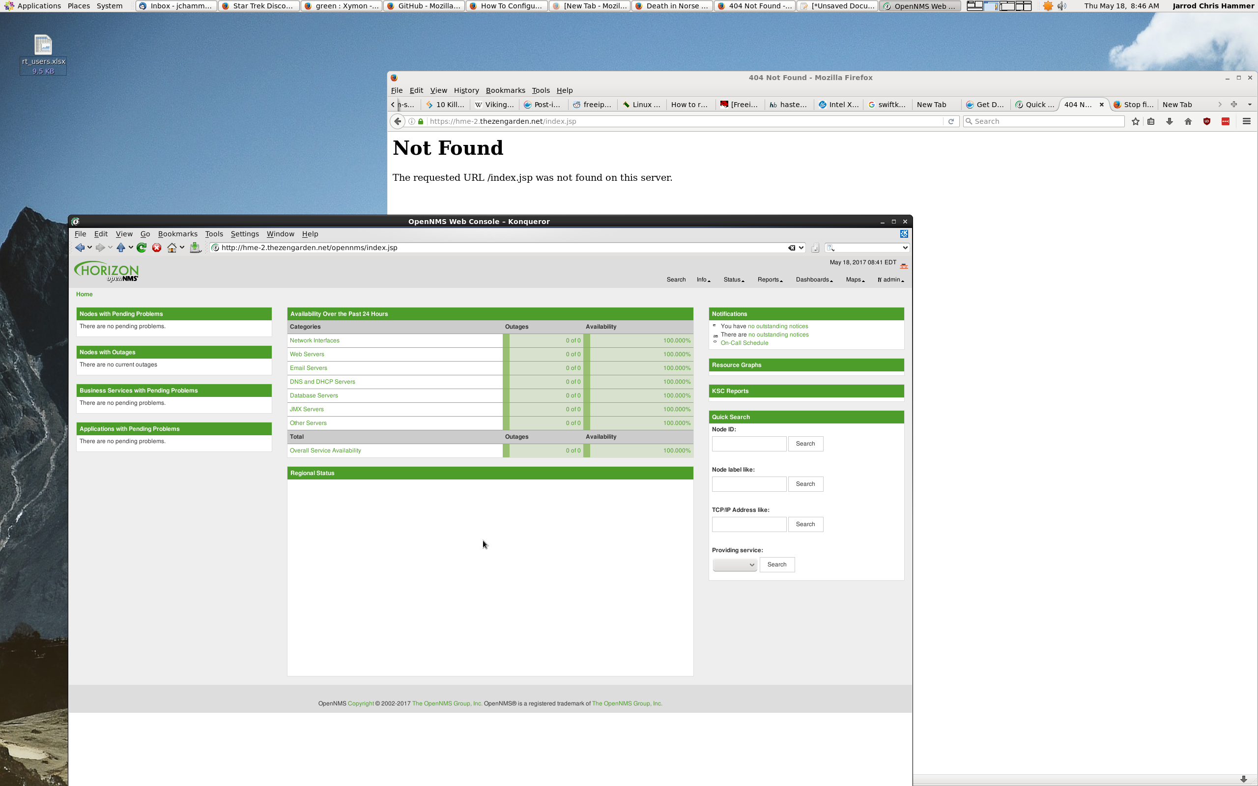
Task: Click Search button for Node ID
Action: tap(805, 444)
